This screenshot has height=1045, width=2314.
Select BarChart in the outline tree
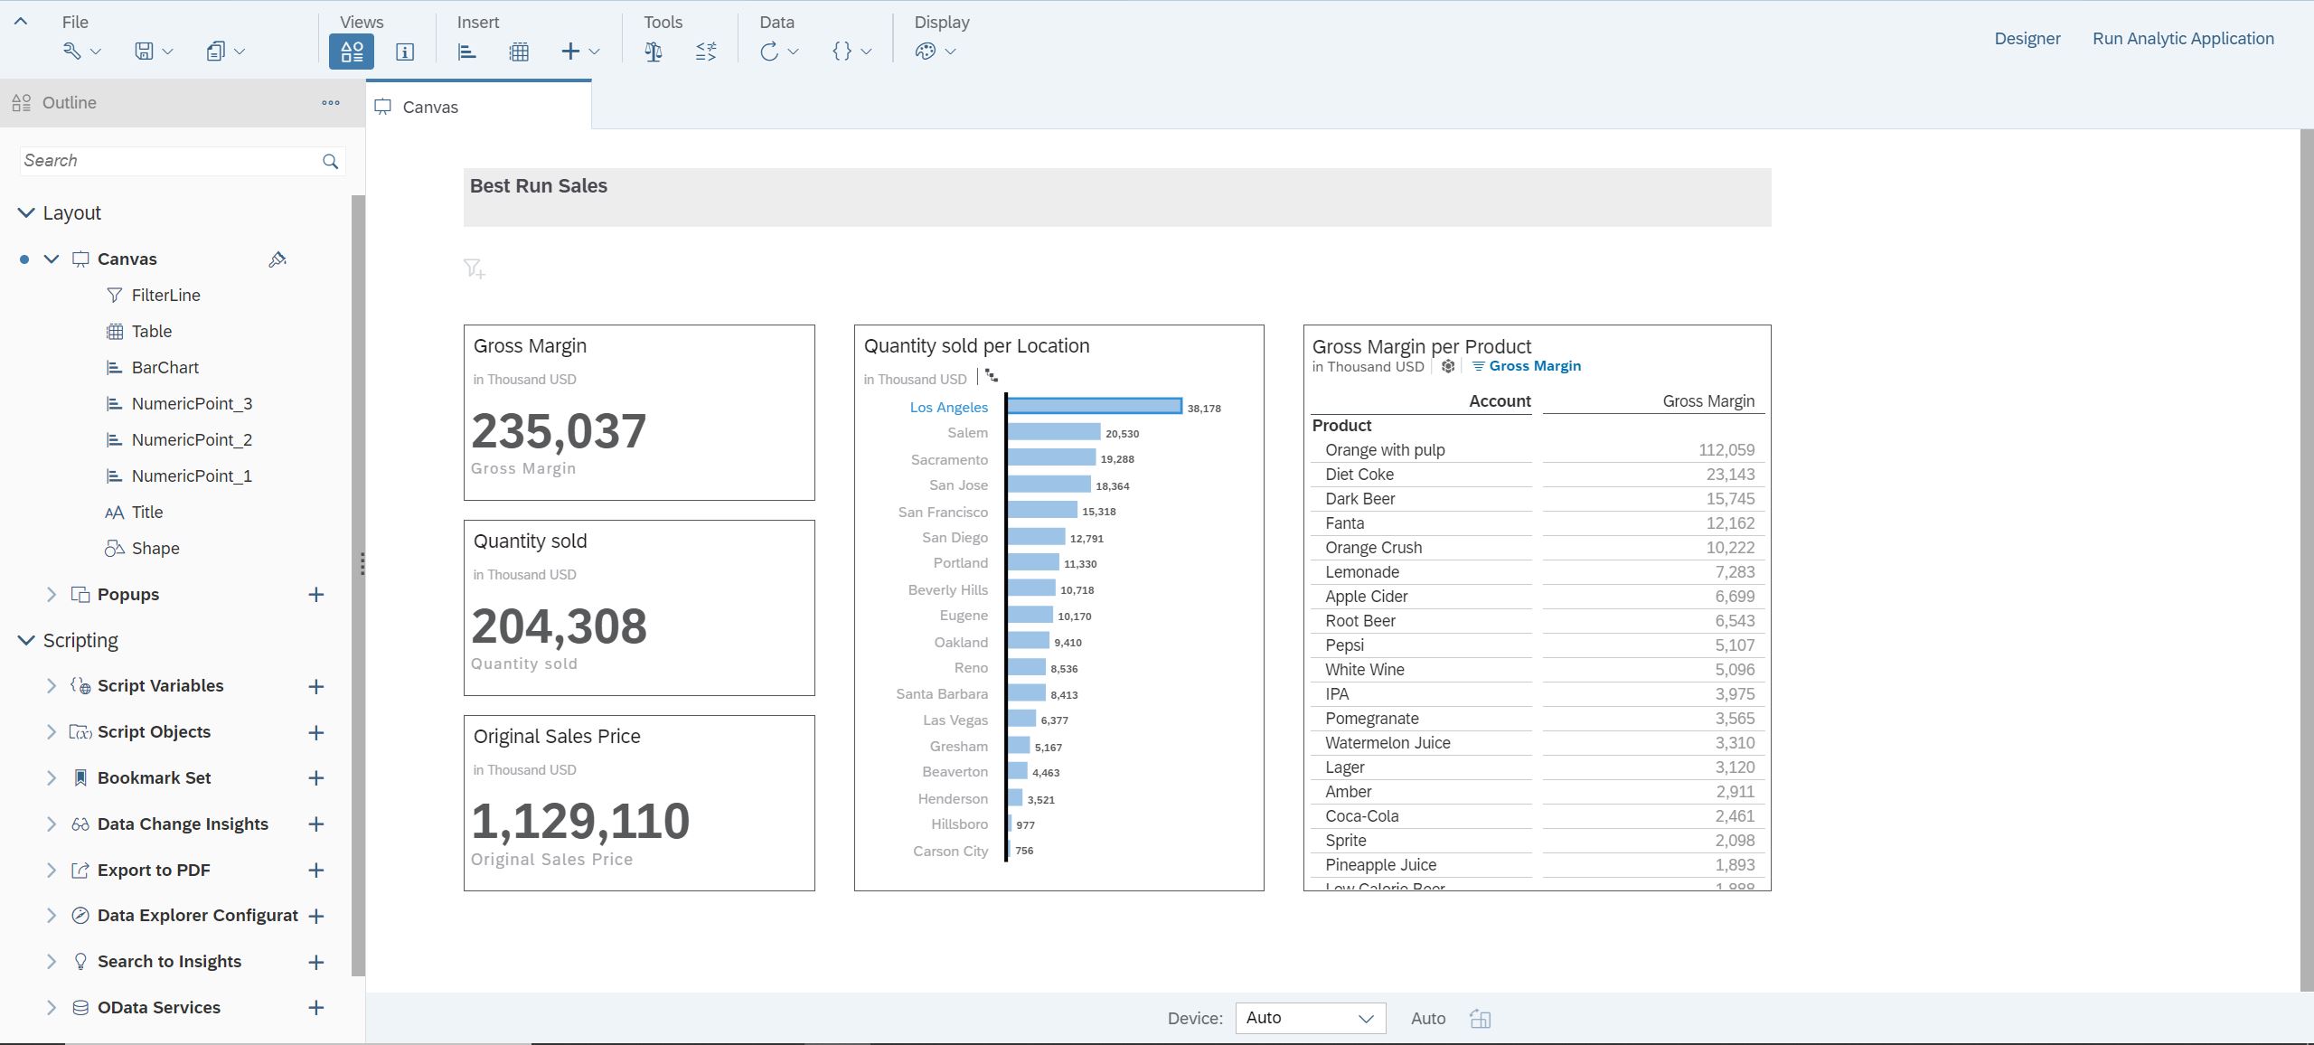tap(165, 368)
